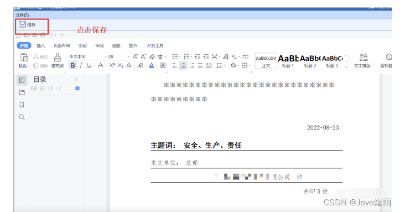Image resolution: width=400 pixels, height=212 pixels.
Task: Apply the 正文 style
Action: coord(266,61)
